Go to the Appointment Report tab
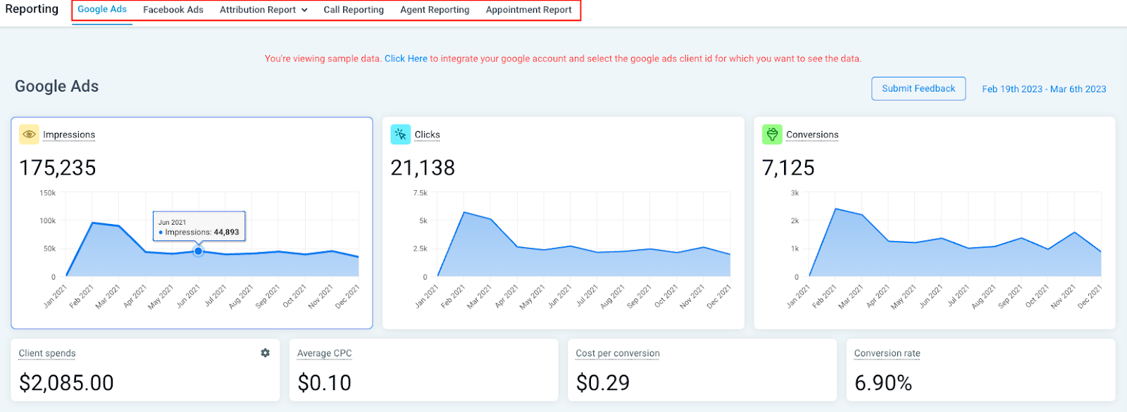This screenshot has width=1127, height=412. 529,10
